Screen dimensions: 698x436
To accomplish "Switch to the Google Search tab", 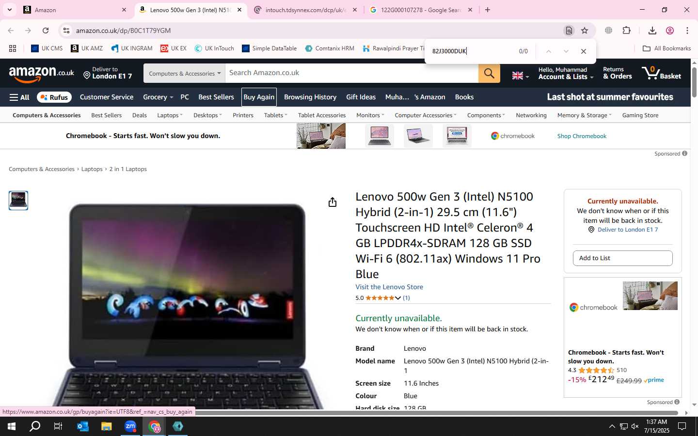I will point(421,10).
